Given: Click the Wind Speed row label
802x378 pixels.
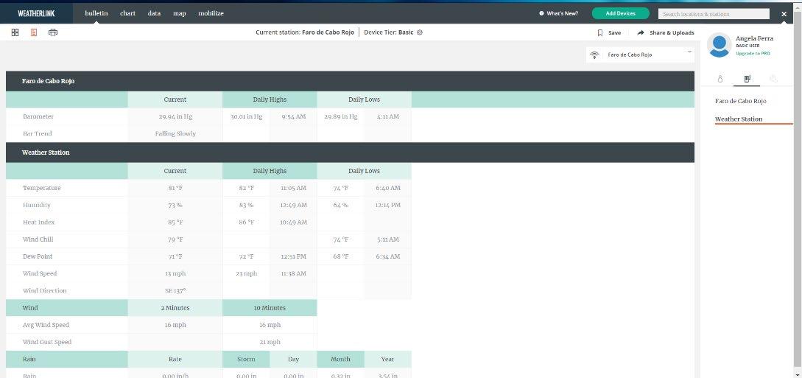Looking at the screenshot, I should pyautogui.click(x=40, y=273).
